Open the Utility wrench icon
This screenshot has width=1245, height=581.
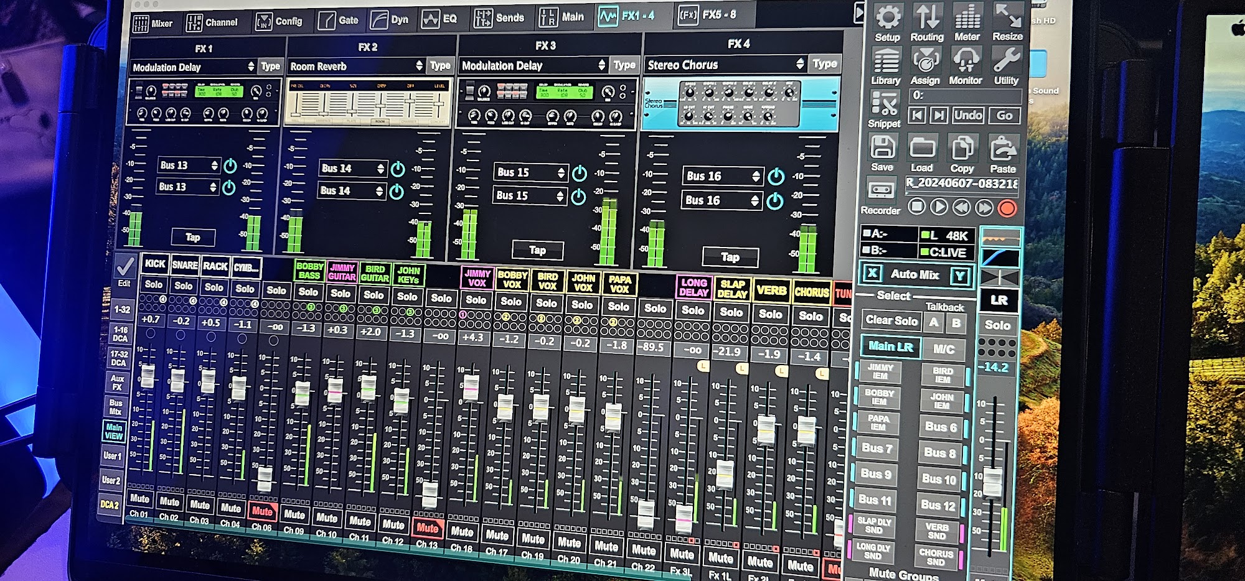click(1006, 62)
